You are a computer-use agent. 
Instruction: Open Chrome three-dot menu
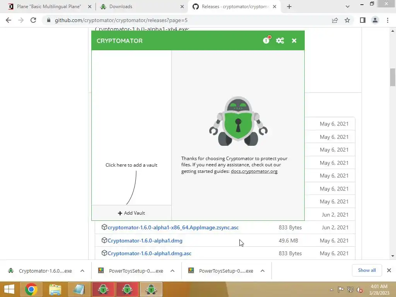click(387, 20)
